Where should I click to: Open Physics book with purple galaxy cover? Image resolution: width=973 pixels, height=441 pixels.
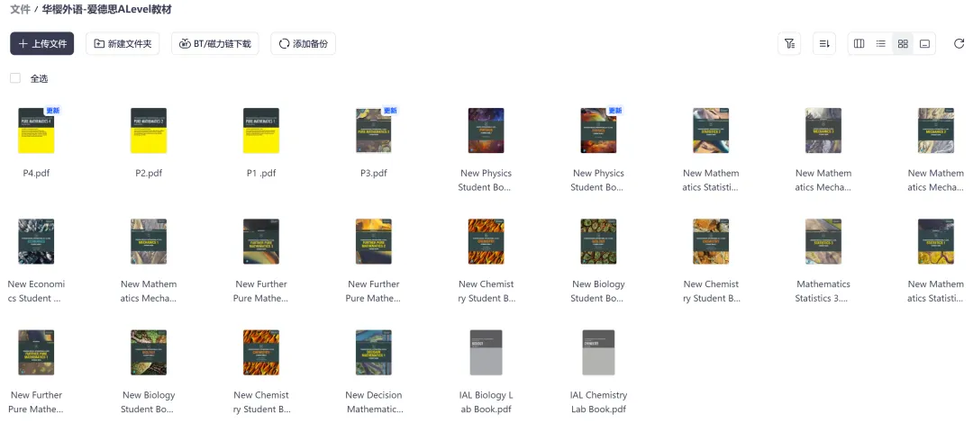coord(486,130)
